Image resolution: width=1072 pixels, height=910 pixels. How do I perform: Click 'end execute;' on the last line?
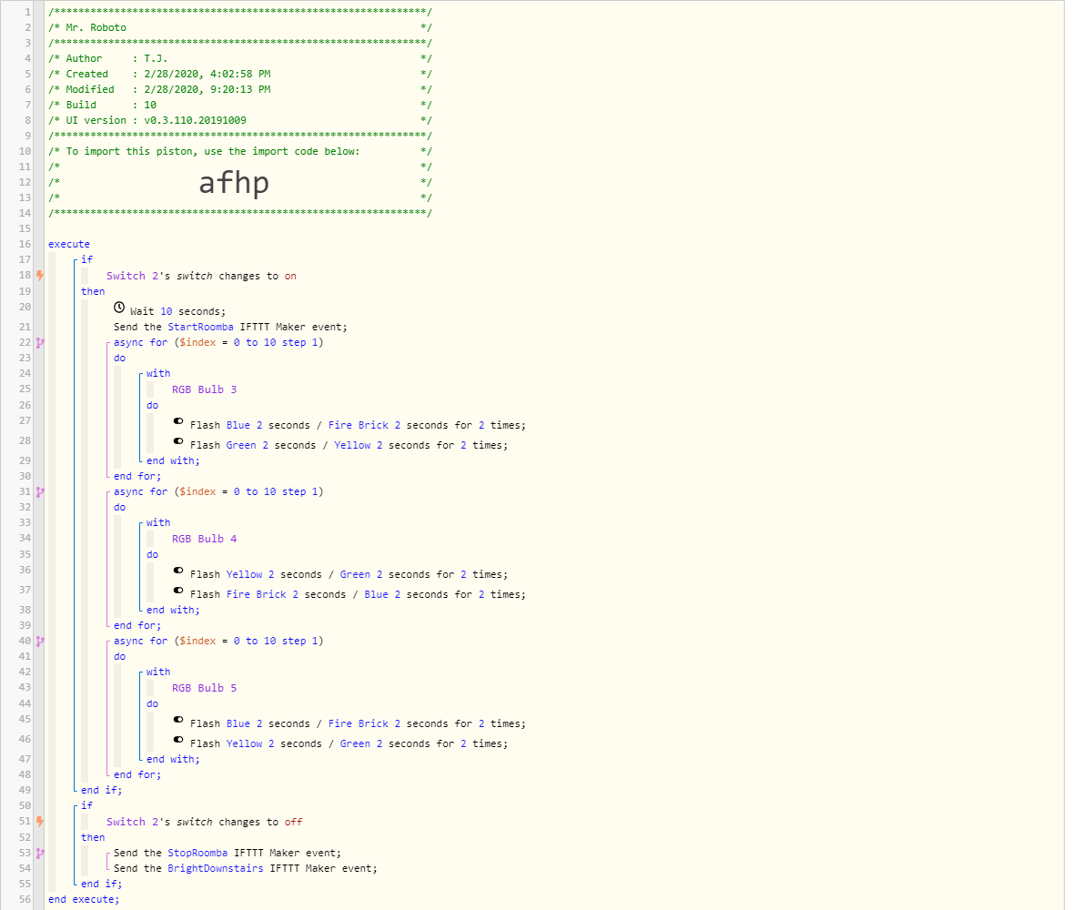[84, 900]
